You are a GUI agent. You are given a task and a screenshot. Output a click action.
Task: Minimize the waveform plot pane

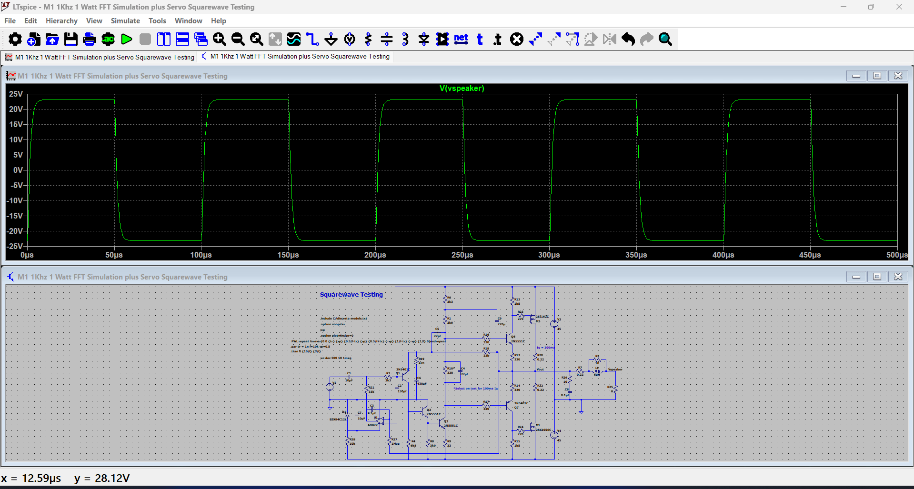tap(856, 76)
